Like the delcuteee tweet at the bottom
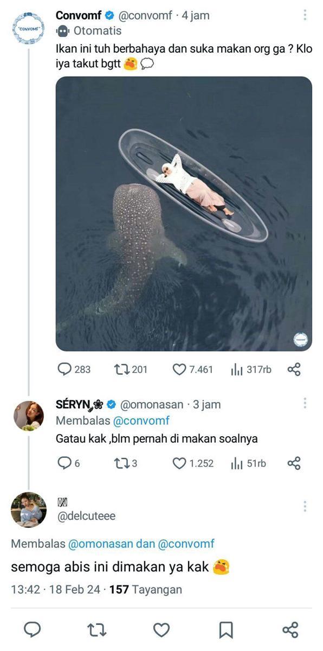323x651 pixels. coord(161,629)
